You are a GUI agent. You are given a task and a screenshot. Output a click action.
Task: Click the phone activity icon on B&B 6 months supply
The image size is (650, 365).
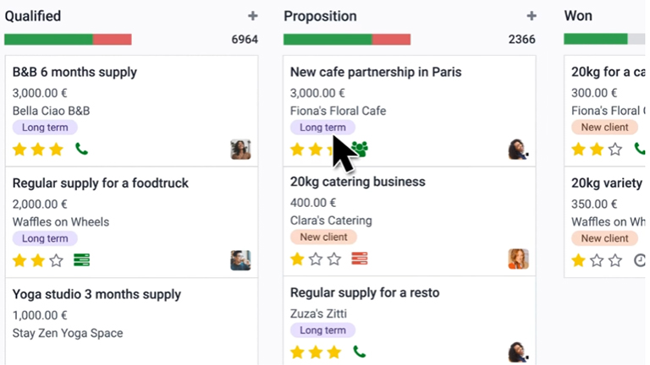point(82,150)
